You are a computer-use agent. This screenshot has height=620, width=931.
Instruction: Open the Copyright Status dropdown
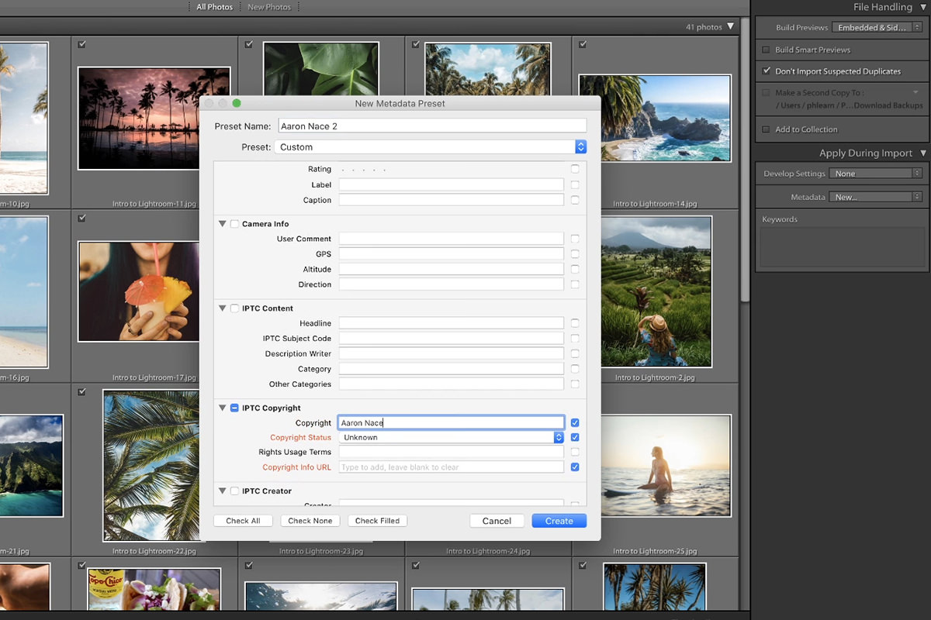coord(451,438)
